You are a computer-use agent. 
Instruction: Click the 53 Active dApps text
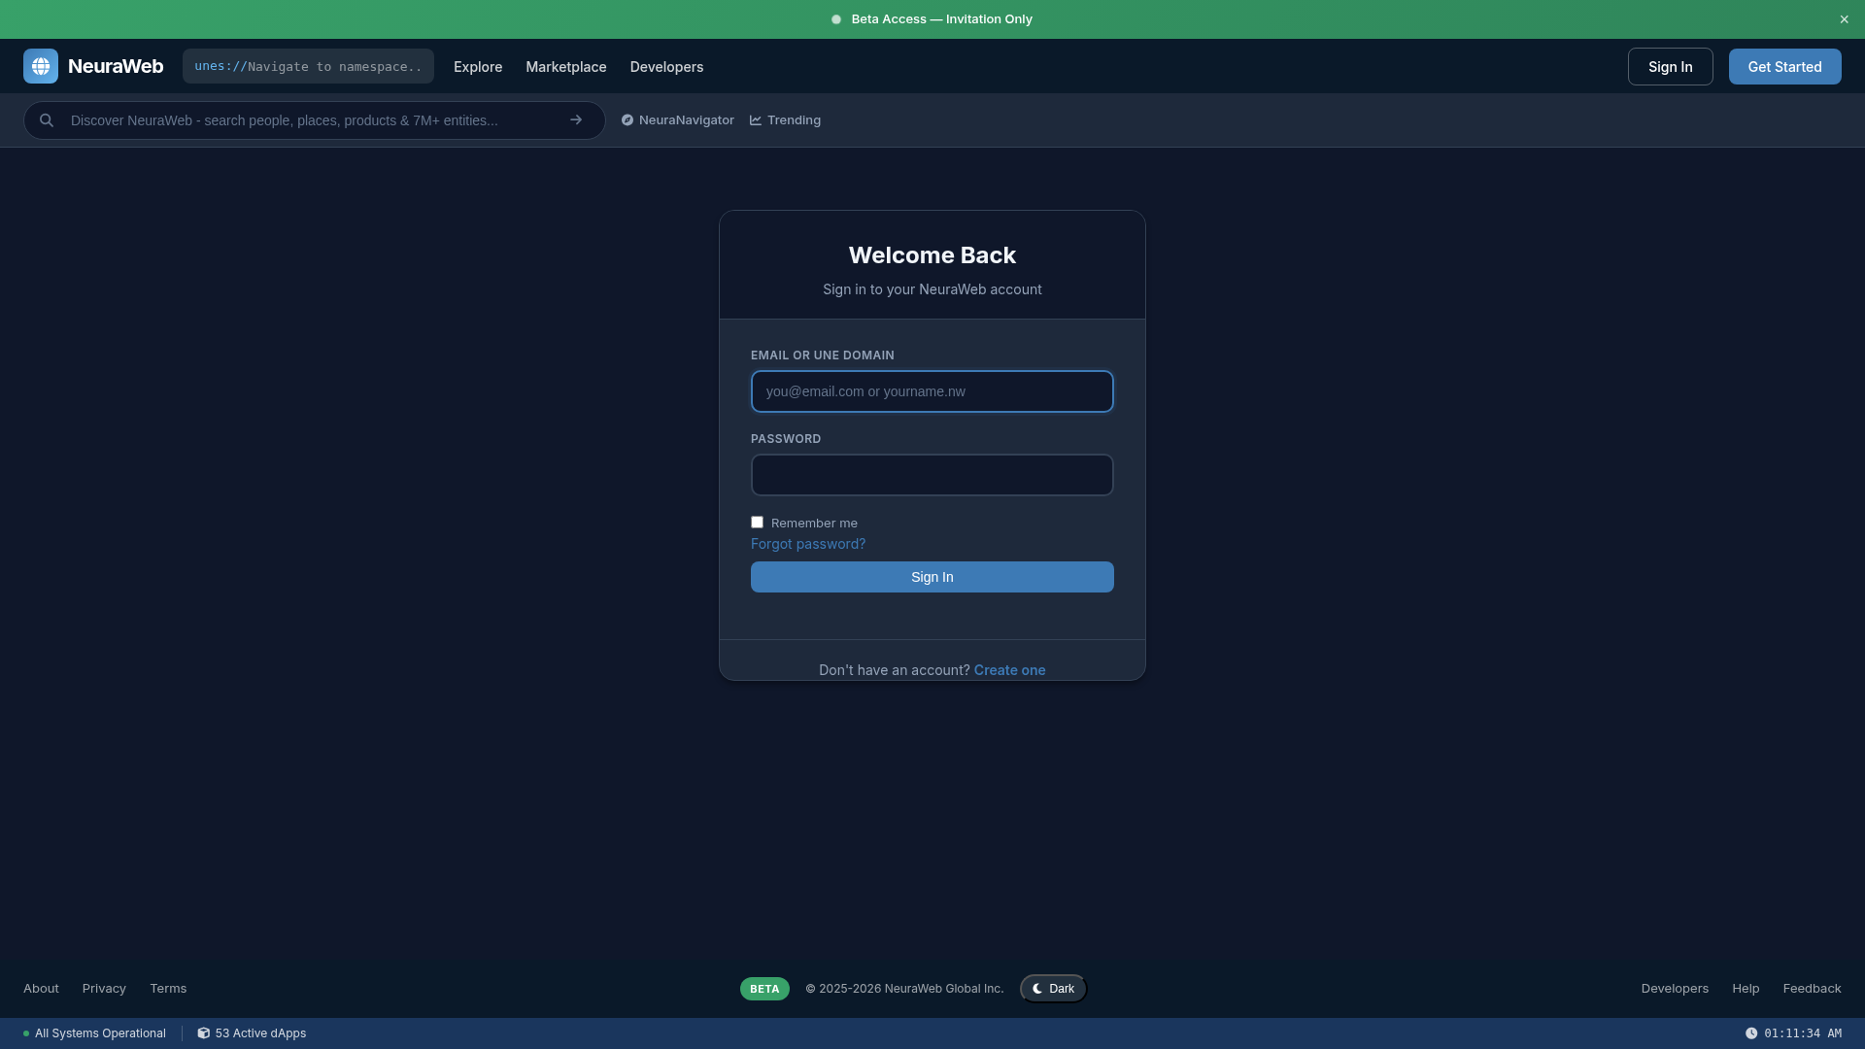(x=260, y=1033)
